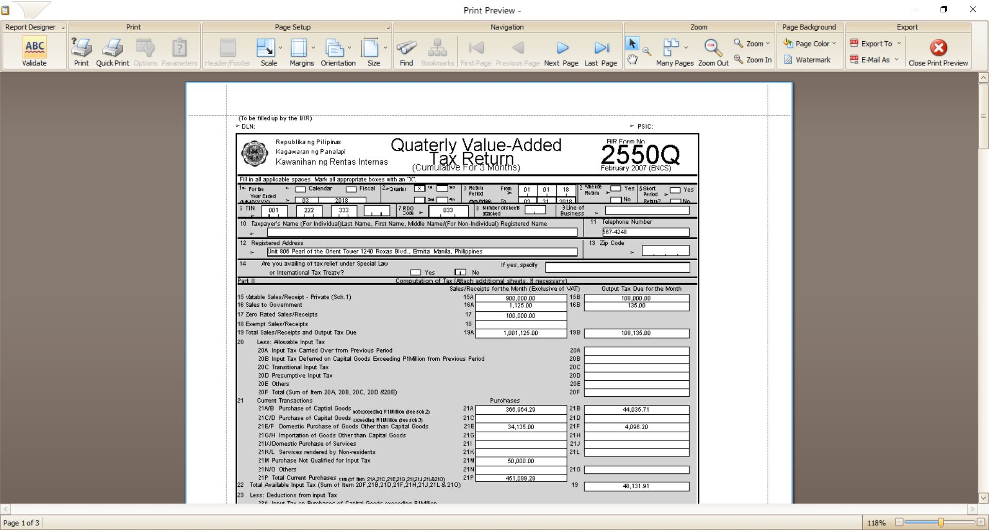Click the red Close Print Preview icon
This screenshot has width=989, height=530.
[938, 48]
